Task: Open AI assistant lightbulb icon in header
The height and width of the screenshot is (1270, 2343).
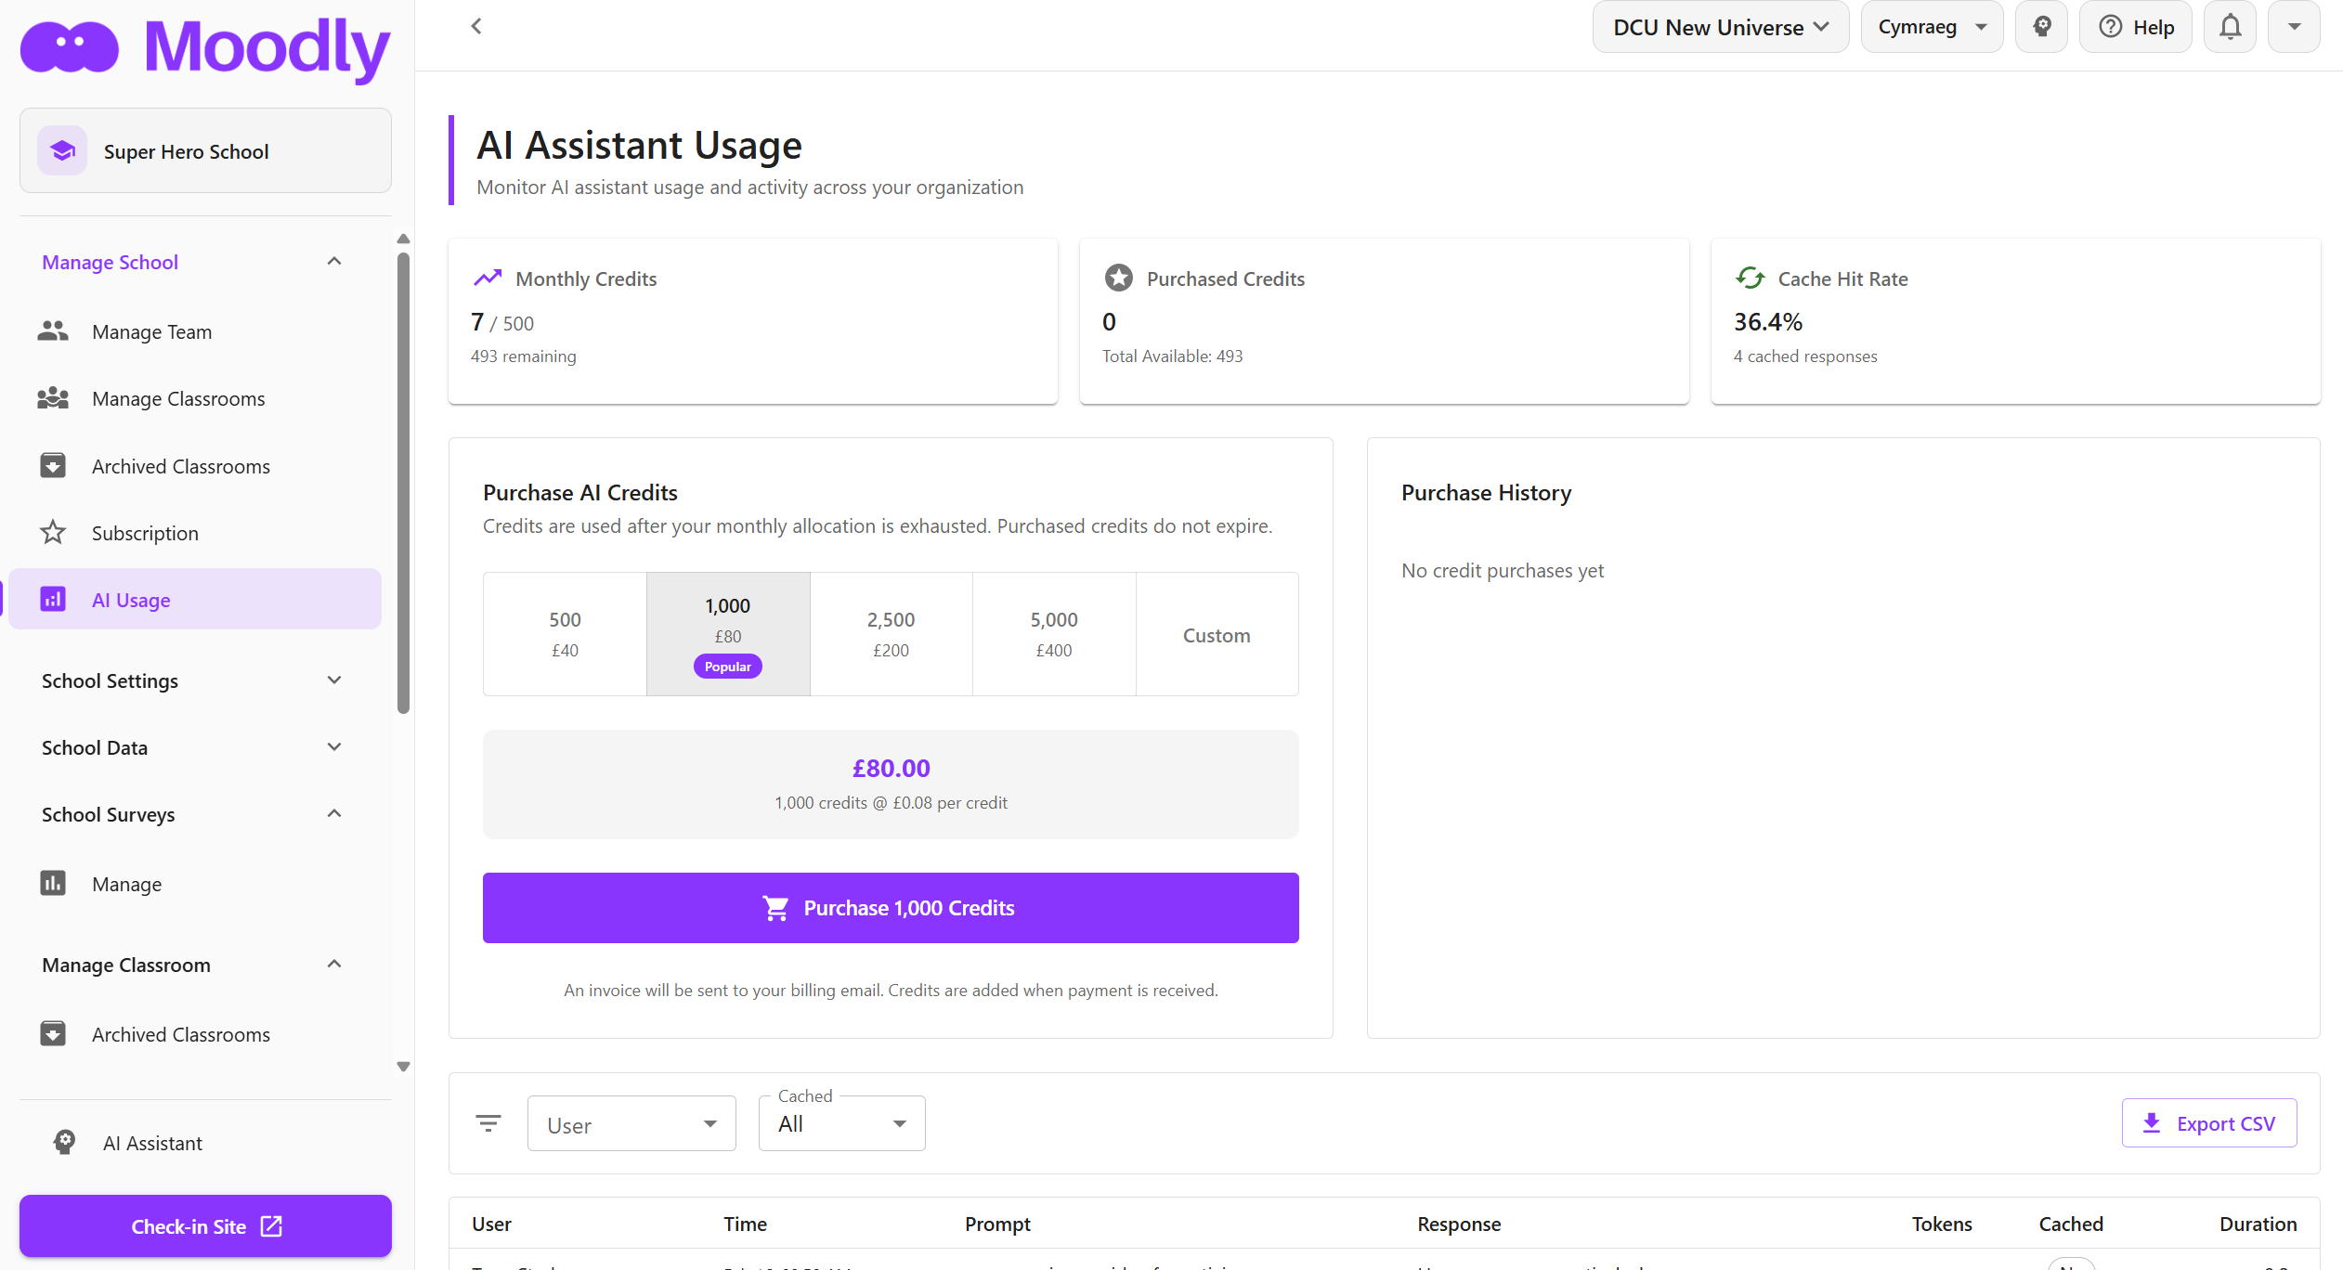Action: [x=2041, y=27]
